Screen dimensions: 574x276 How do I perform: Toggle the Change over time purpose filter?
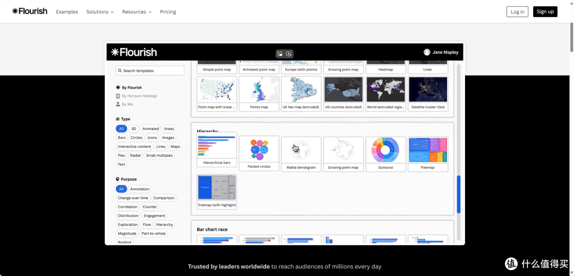pos(133,198)
